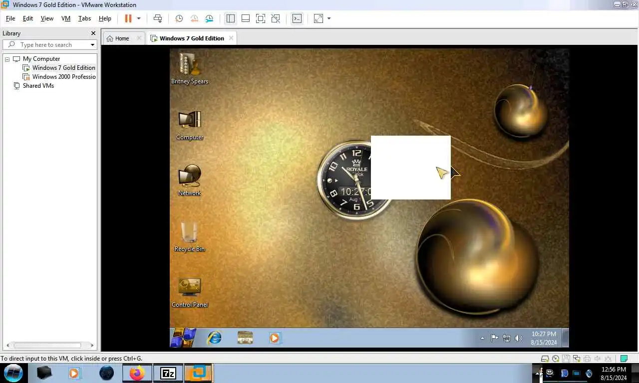Select Windows 7 Gold Edition in library tree
This screenshot has height=383, width=639.
(63, 68)
